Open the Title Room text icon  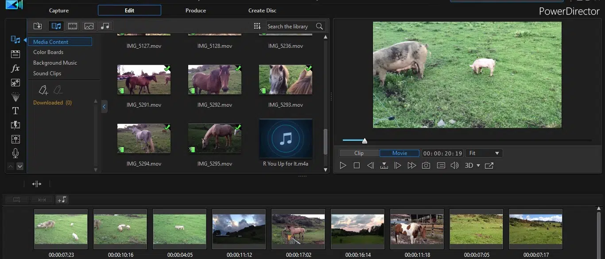(16, 111)
